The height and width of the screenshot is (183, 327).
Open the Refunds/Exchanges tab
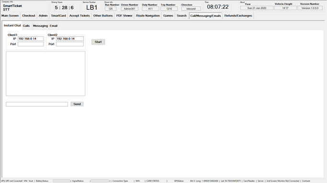[238, 16]
